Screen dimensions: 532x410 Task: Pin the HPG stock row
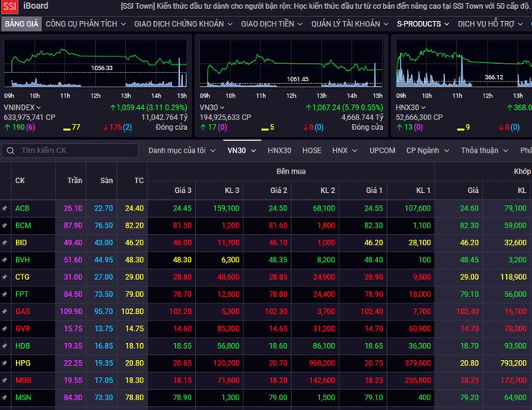[x=5, y=363]
